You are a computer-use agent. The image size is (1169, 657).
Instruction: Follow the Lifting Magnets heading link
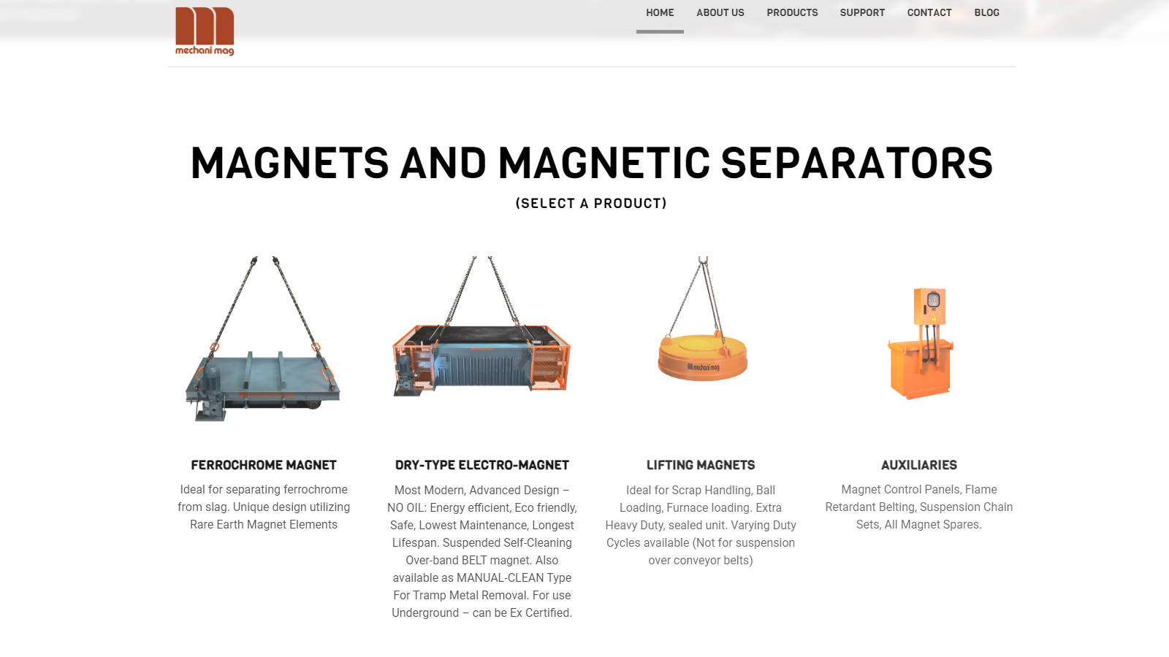pos(701,465)
